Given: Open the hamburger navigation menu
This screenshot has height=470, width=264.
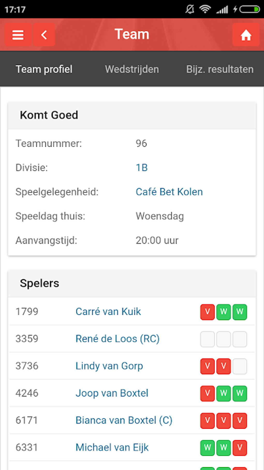Looking at the screenshot, I should coord(17,34).
